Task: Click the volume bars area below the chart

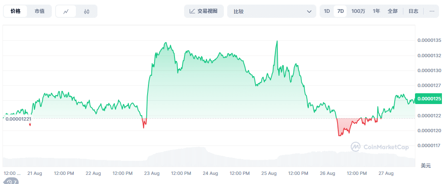Action: point(207,157)
